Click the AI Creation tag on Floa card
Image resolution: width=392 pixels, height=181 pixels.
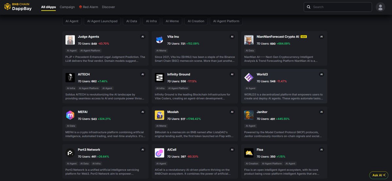(252, 164)
